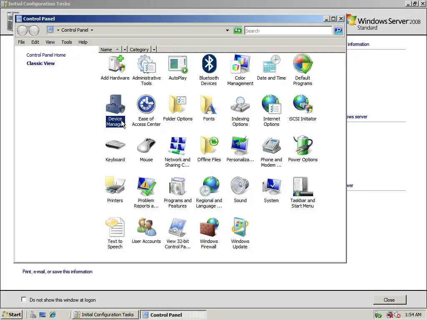Open Date and Time settings
Viewport: 427px width, 320px height.
point(271,67)
